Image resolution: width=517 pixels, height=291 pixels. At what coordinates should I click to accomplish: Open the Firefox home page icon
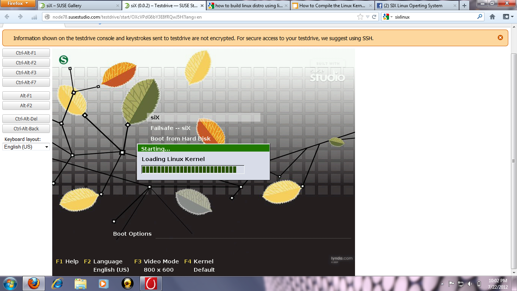tap(492, 17)
